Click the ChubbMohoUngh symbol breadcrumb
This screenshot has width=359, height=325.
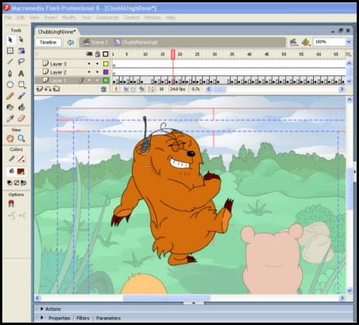[136, 42]
